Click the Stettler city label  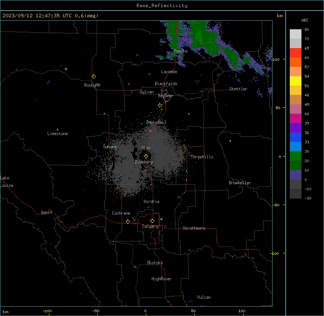238,89
